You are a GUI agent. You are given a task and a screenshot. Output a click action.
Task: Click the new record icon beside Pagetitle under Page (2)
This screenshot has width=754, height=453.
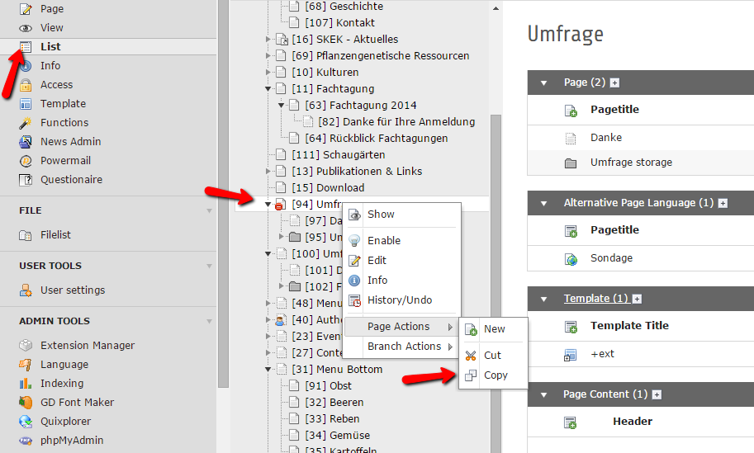coord(571,111)
